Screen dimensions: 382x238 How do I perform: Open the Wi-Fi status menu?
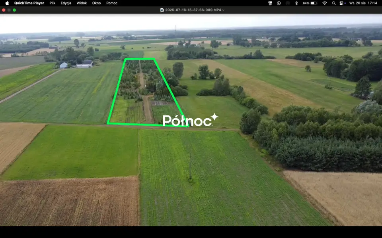(325, 3)
